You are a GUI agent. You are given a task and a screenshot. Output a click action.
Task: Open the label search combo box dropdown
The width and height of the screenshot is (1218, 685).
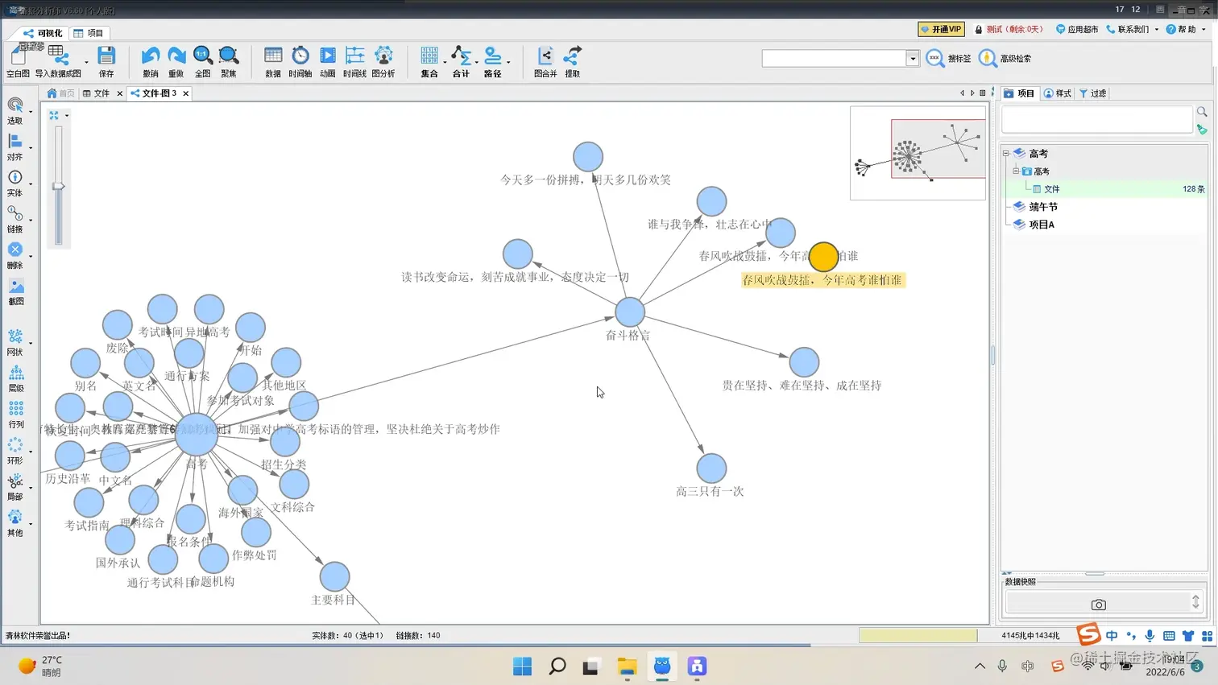(913, 58)
